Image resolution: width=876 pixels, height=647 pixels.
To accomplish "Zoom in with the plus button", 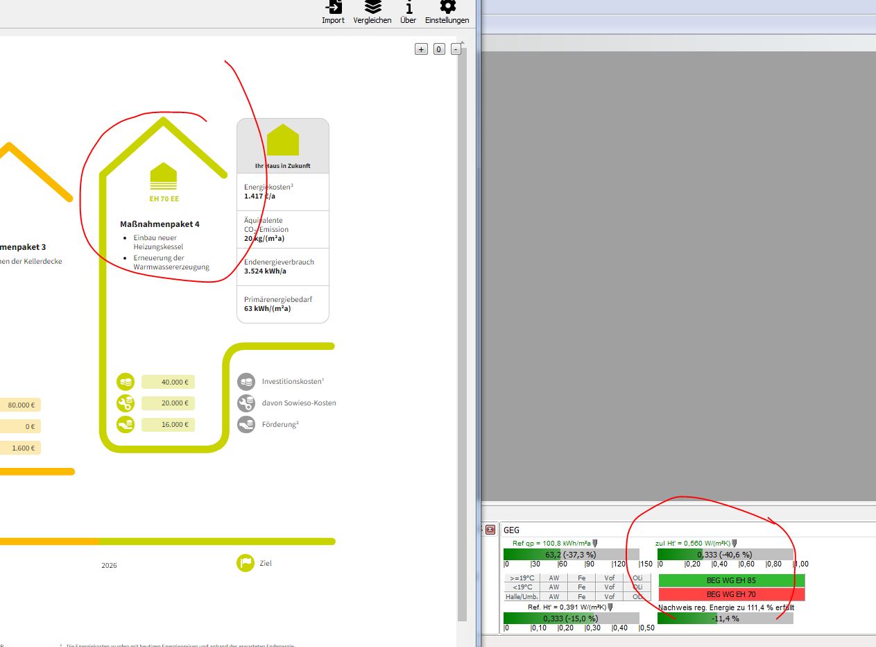I will point(421,49).
